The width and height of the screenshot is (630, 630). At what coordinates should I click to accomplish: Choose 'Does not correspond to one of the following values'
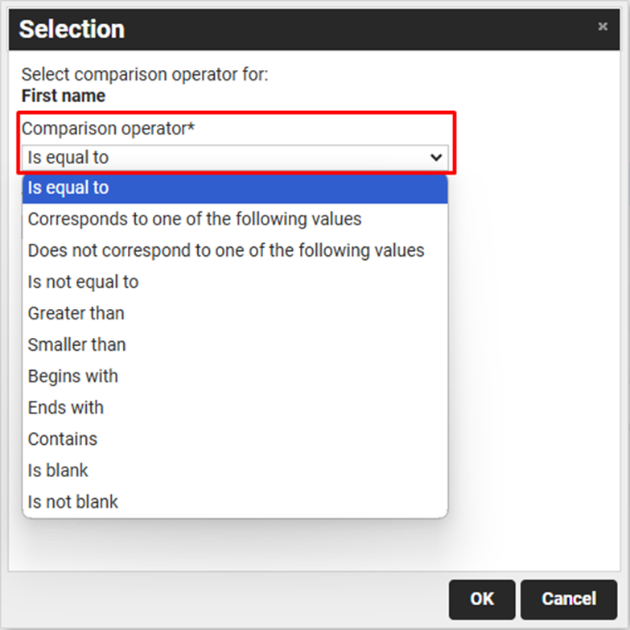pos(226,250)
